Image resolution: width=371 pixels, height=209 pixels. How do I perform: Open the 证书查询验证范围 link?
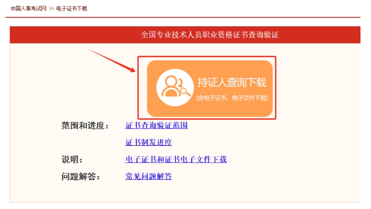(x=156, y=125)
